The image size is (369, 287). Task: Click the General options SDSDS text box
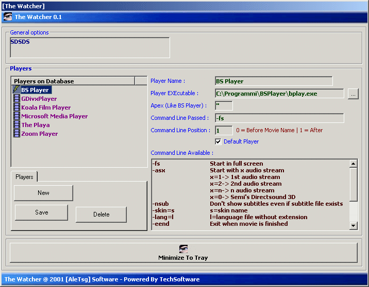pyautogui.click(x=90, y=47)
